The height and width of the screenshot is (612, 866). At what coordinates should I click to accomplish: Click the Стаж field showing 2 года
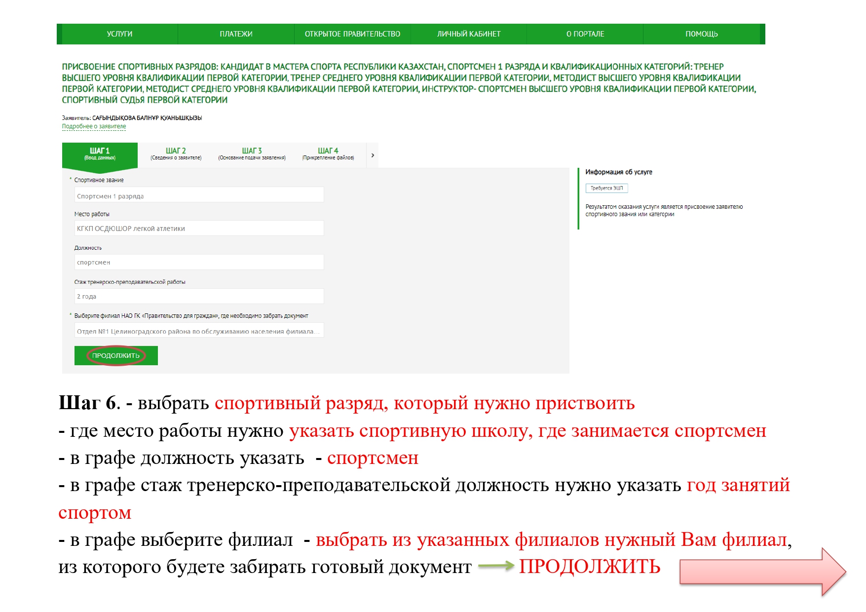point(199,296)
